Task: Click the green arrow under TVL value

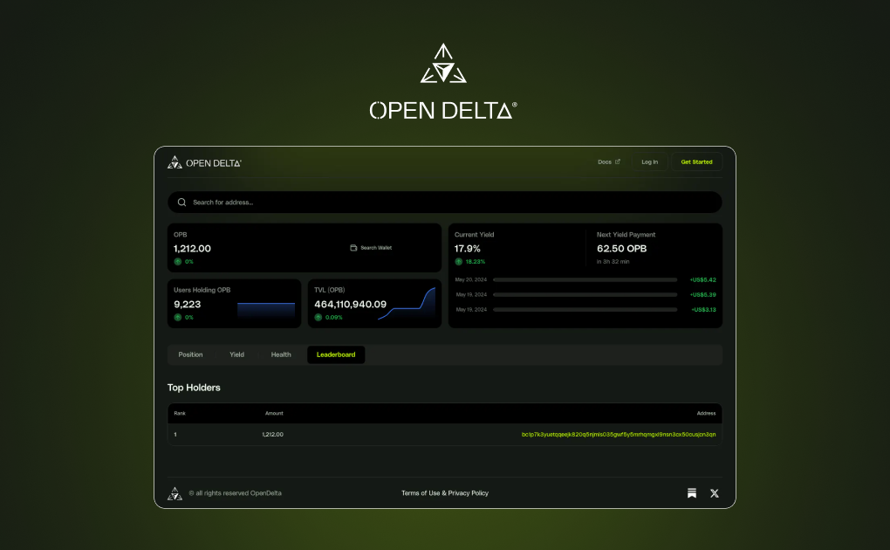Action: tap(318, 317)
